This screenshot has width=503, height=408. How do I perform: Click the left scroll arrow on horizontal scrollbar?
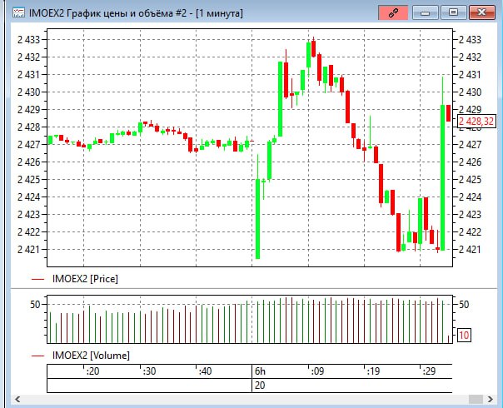tap(17, 400)
